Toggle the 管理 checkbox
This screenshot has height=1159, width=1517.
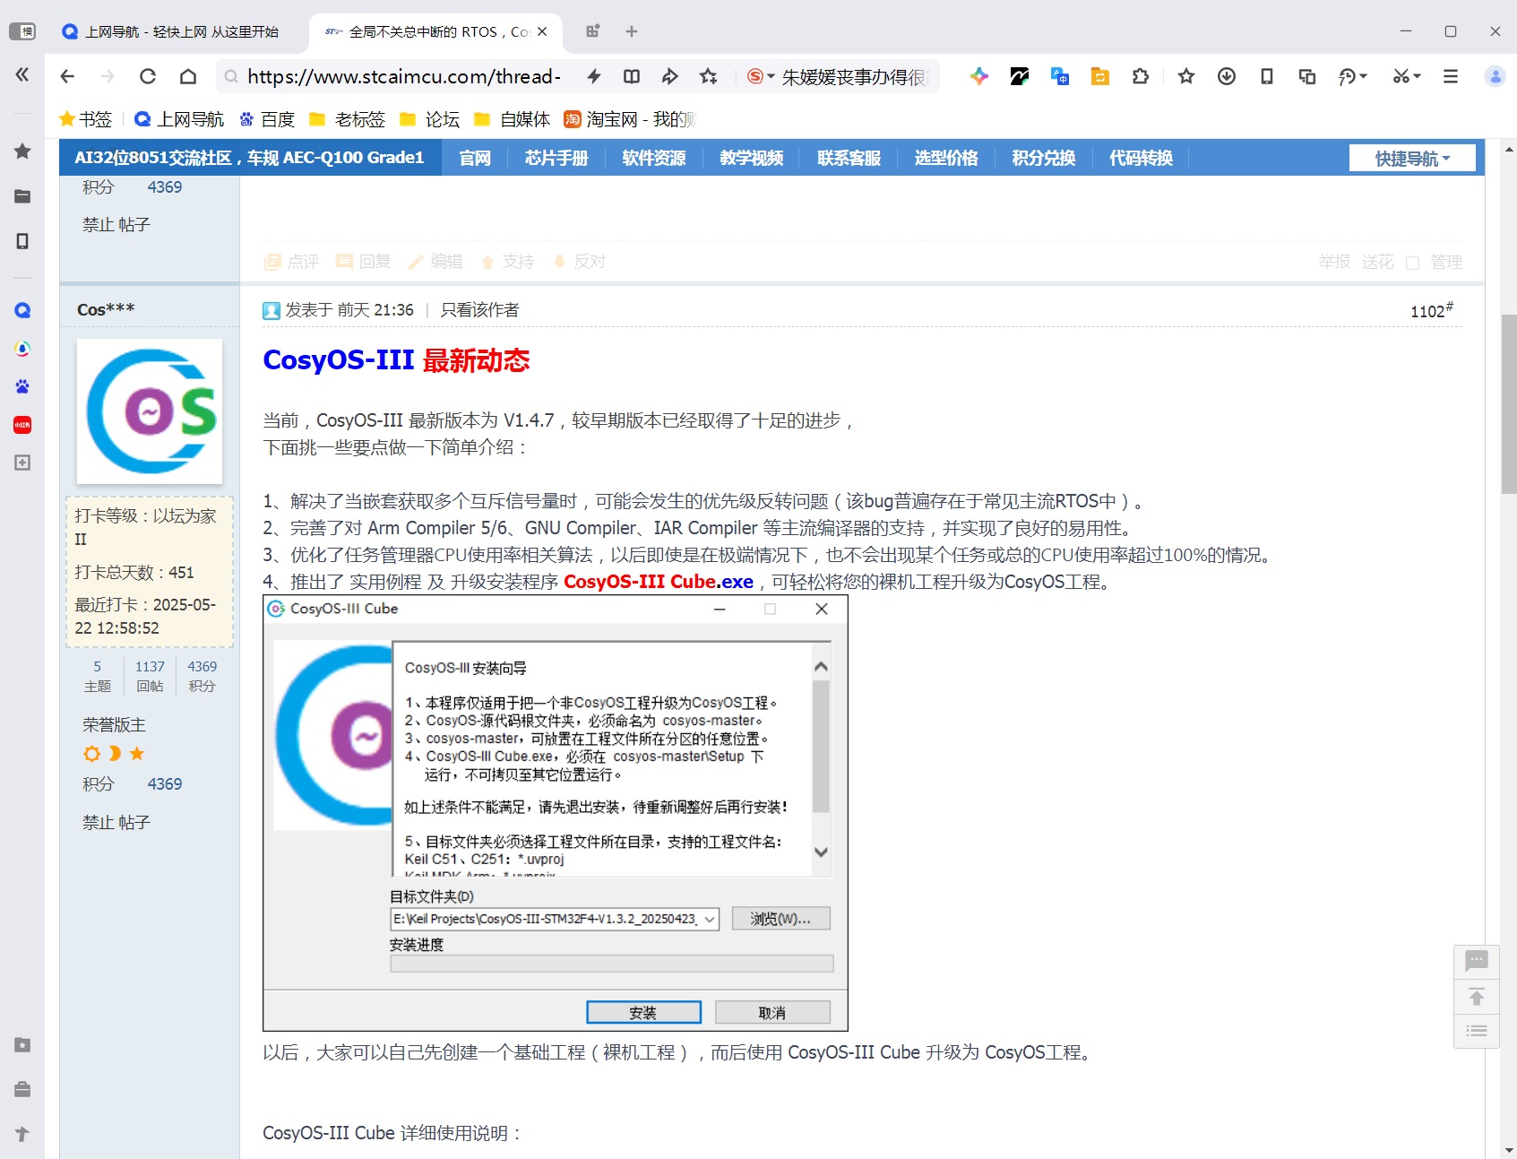[1413, 263]
